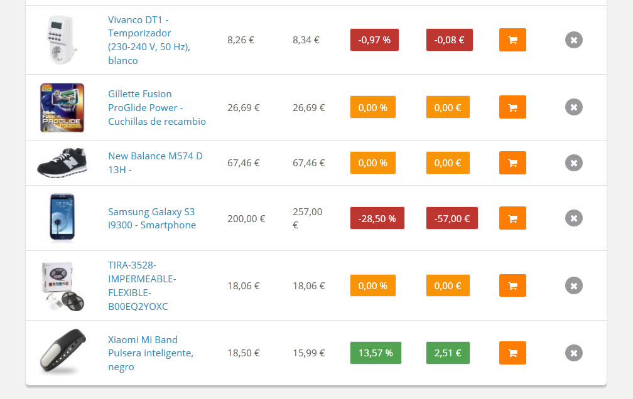Click the green 13,57 % badge
Image resolution: width=633 pixels, height=399 pixels.
[376, 353]
